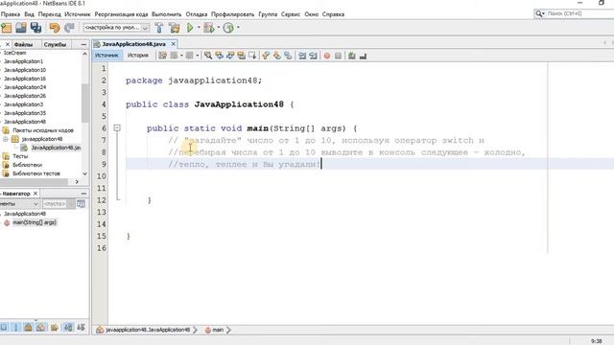Select the IceCream project in the tree

pos(15,53)
